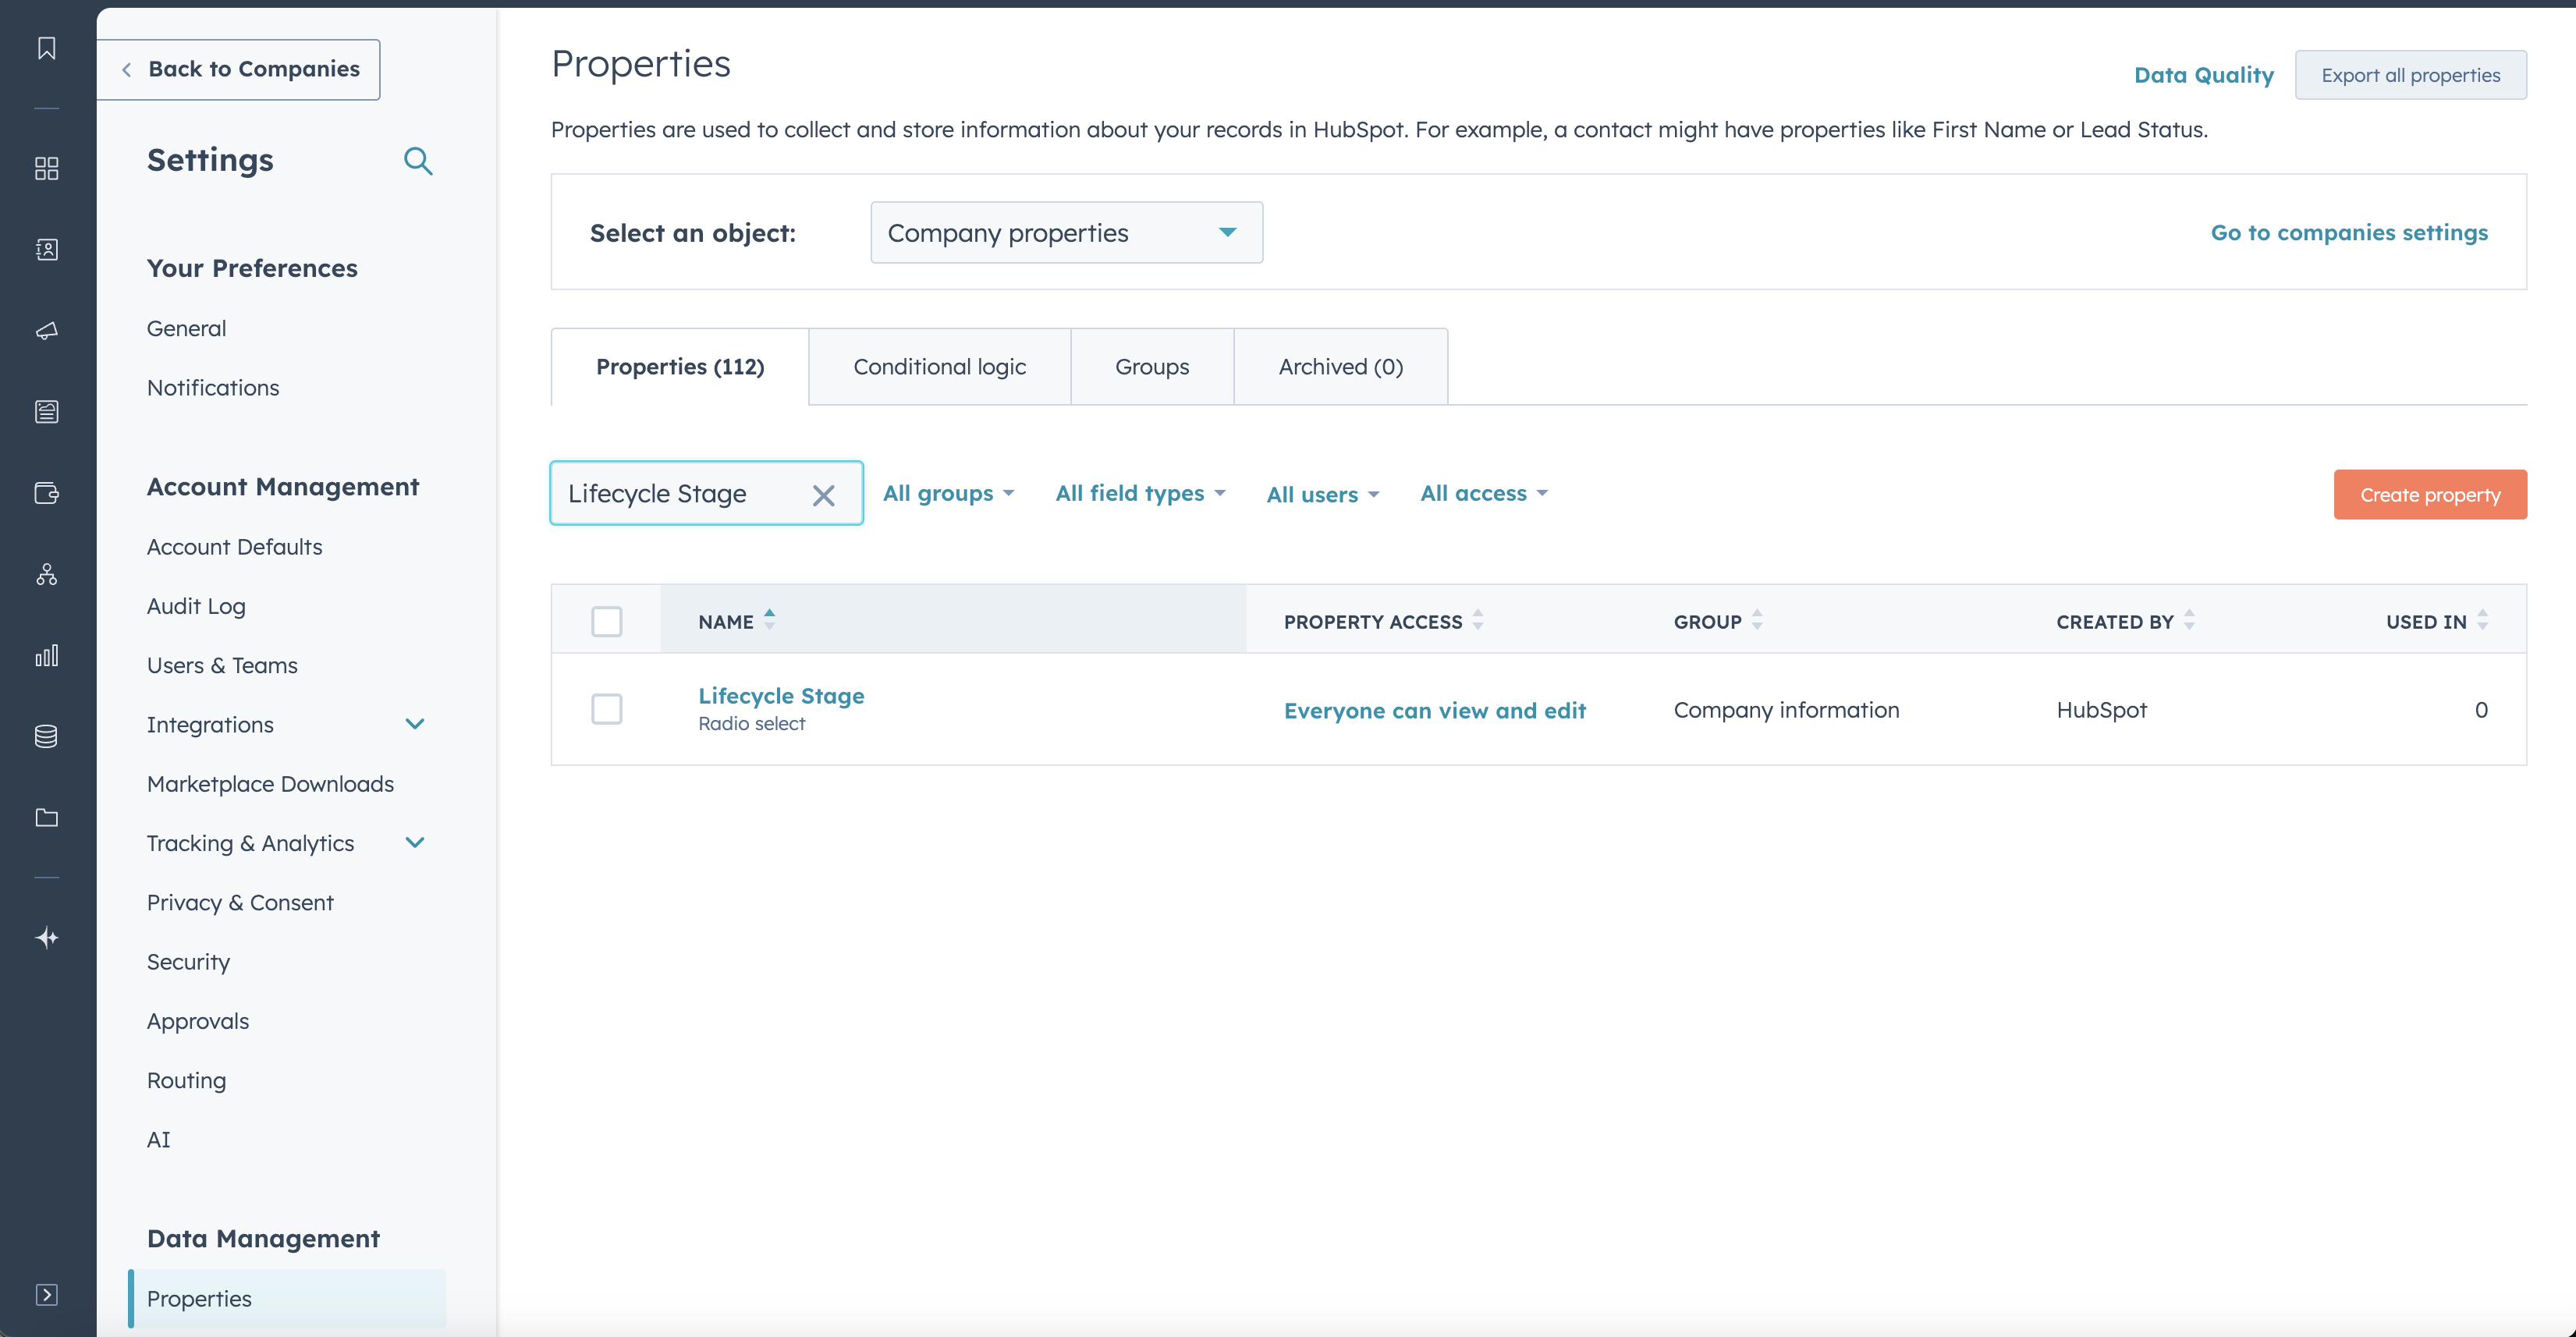Open the reporting bar chart icon

tap(46, 656)
